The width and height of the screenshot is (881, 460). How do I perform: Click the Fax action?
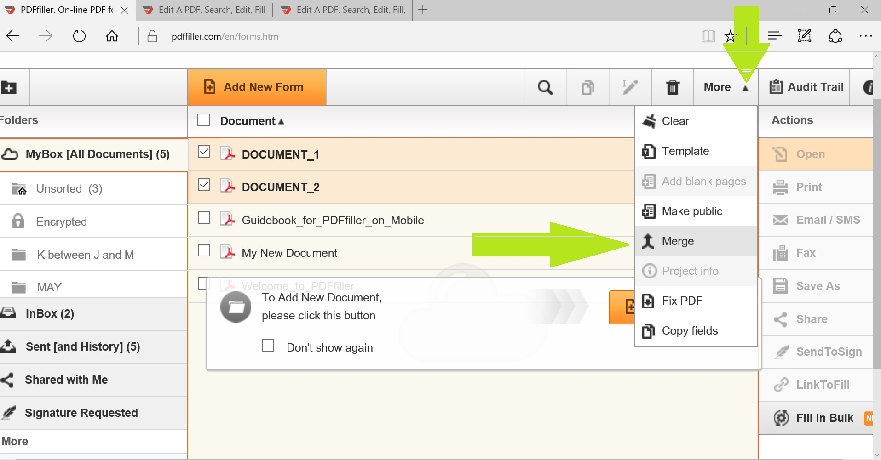point(815,253)
